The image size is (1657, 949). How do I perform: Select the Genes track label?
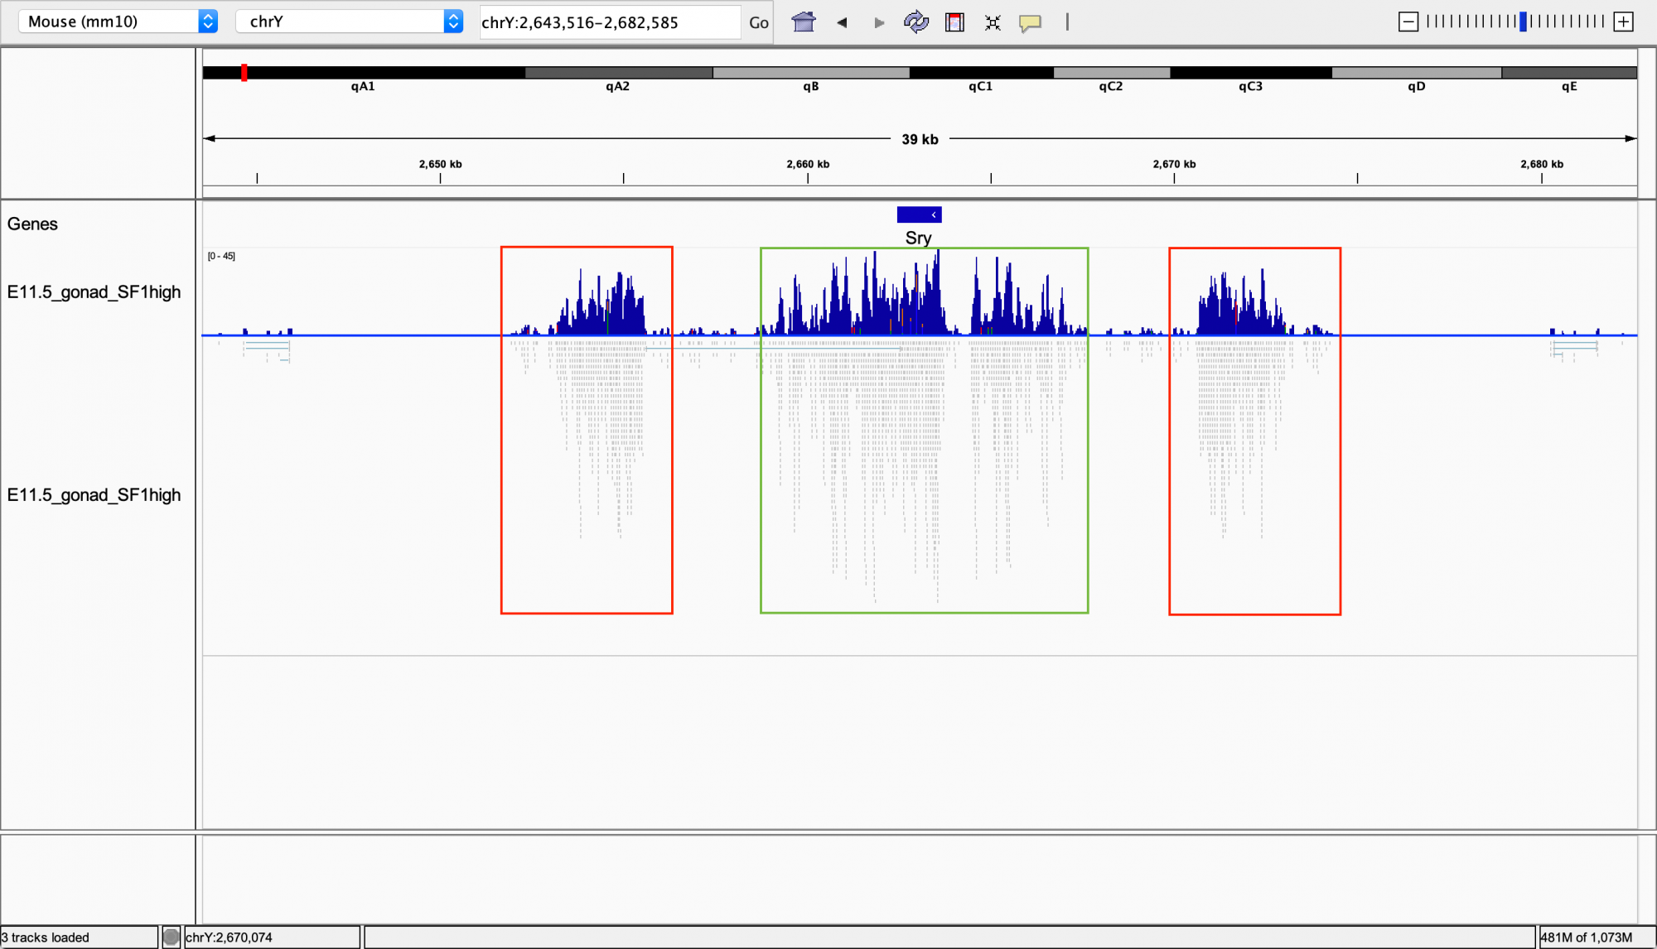point(33,224)
